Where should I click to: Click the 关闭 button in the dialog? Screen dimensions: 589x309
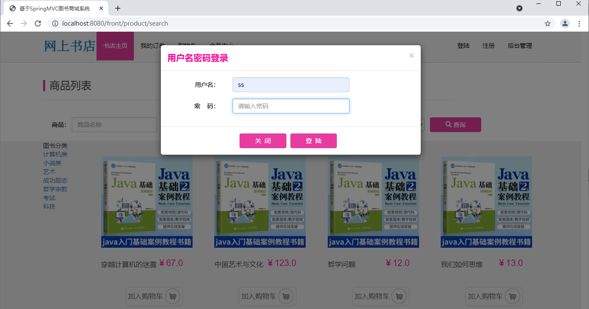pos(263,141)
